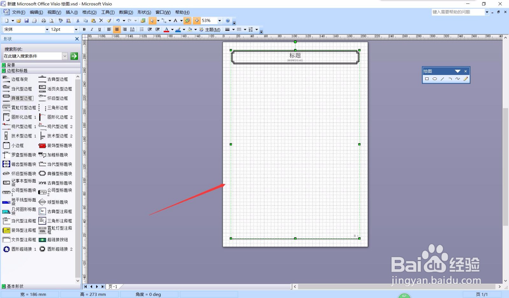Screen dimensions: 509x298
Task: Toggle Align Right
Action: pyautogui.click(x=125, y=30)
